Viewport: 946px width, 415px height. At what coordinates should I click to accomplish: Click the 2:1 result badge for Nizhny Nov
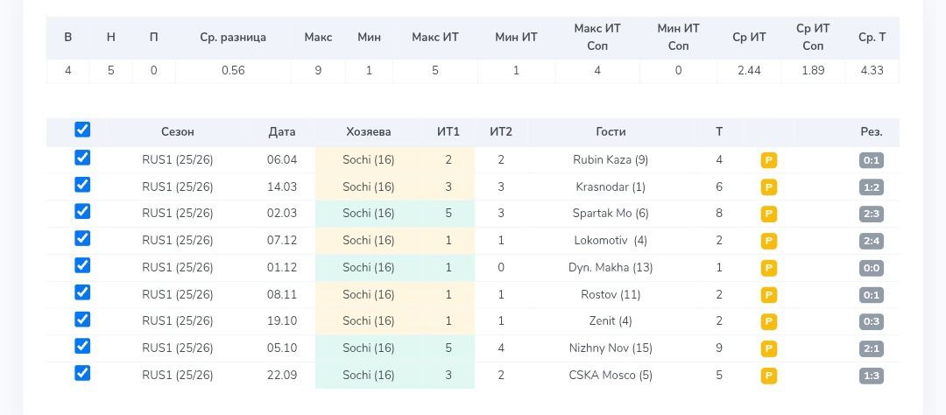point(871,348)
